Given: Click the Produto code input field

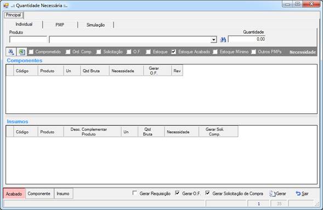Looking at the screenshot, I should coord(28,39).
